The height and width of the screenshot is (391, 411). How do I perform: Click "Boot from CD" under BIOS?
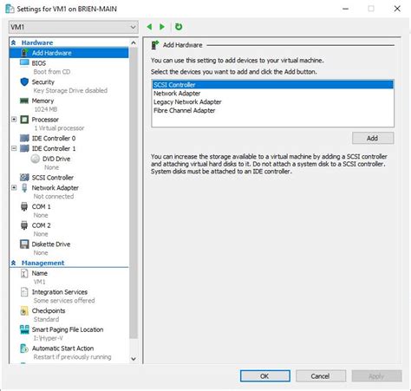click(52, 72)
